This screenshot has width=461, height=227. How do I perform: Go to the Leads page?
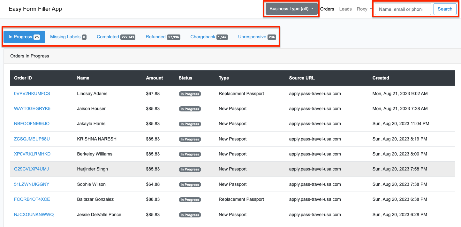click(x=345, y=9)
